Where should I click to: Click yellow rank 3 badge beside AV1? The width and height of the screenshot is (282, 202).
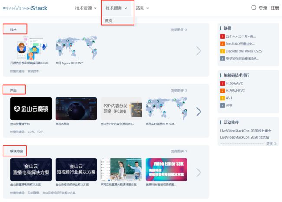[223, 98]
